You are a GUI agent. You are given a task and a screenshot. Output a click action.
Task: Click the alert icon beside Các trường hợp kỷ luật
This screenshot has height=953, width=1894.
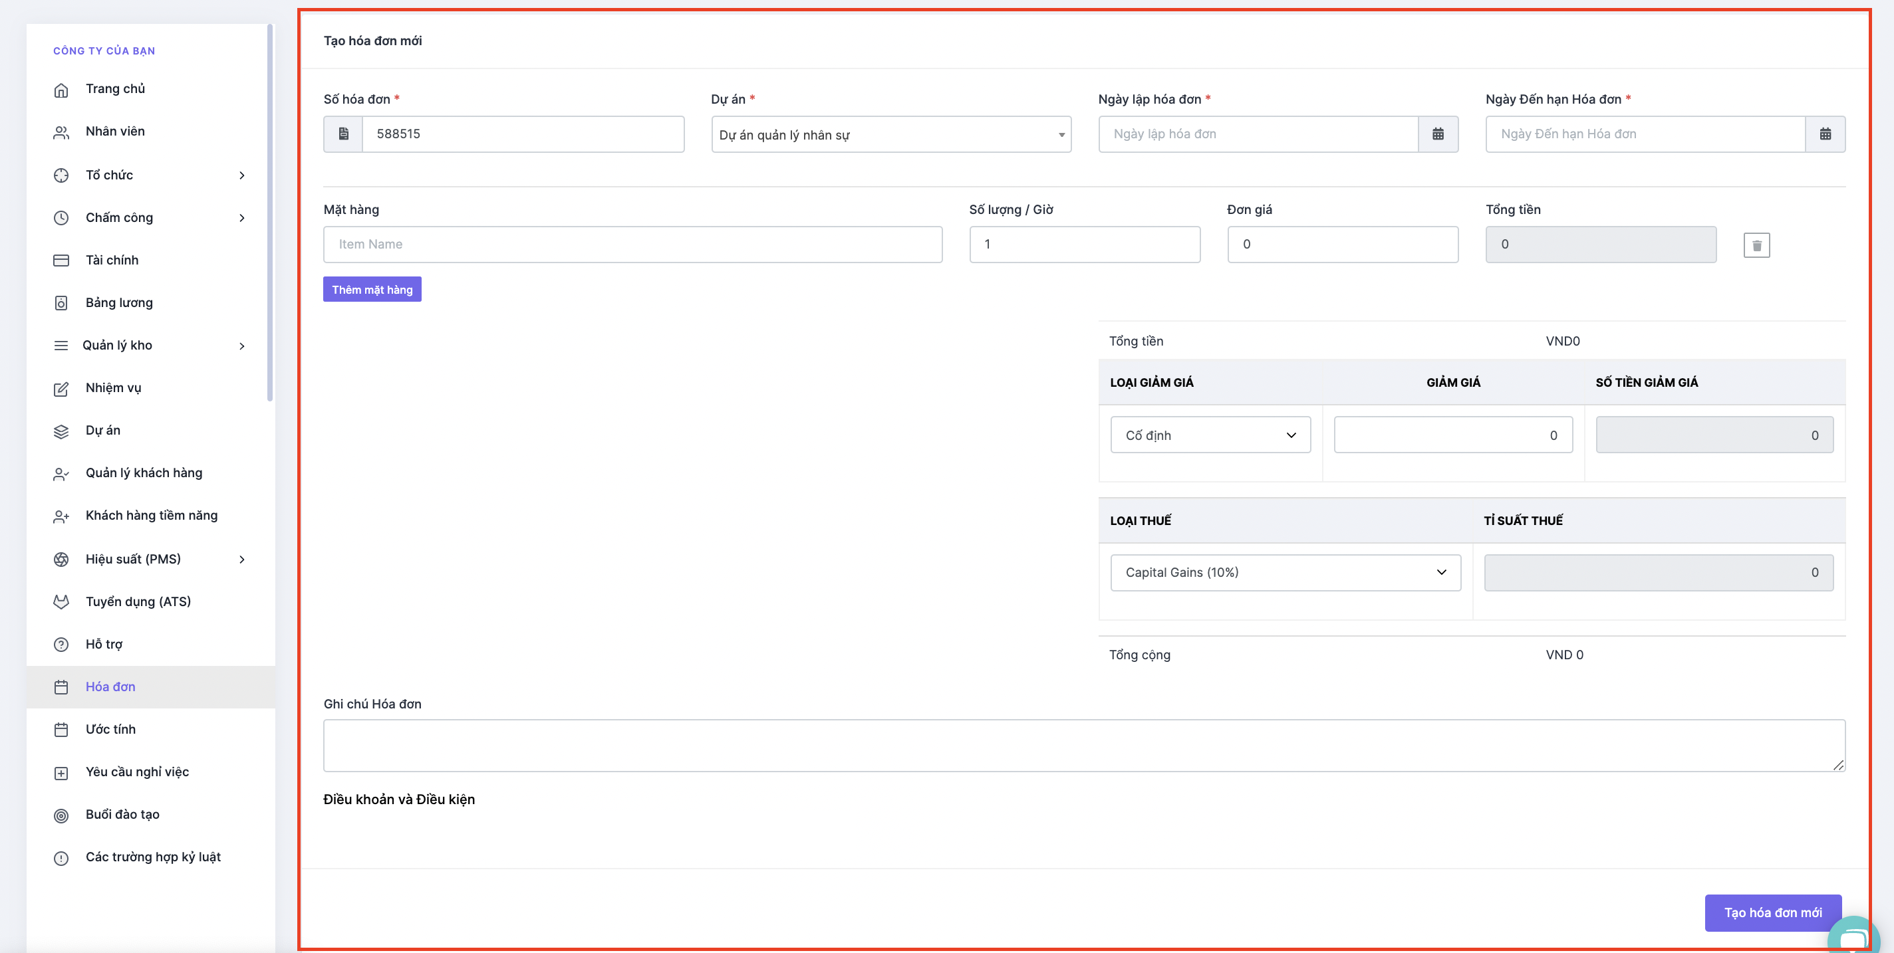(x=61, y=858)
